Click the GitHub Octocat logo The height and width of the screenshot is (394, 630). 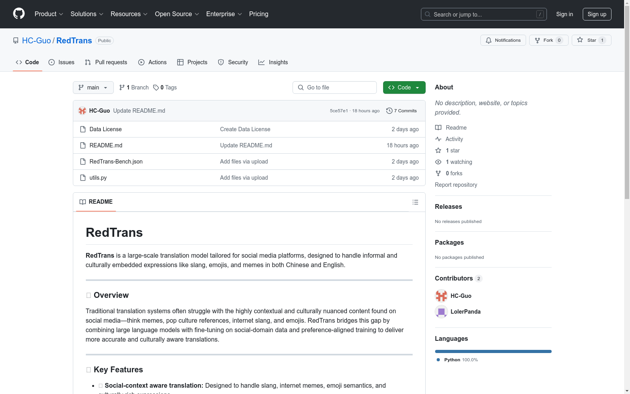(x=19, y=14)
